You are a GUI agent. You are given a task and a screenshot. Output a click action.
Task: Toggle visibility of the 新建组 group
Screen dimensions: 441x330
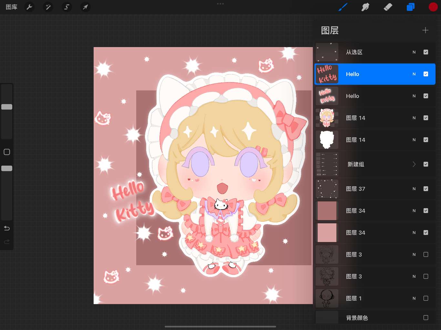click(426, 164)
